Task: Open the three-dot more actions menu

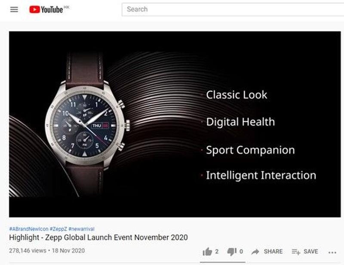Action: tap(332, 253)
